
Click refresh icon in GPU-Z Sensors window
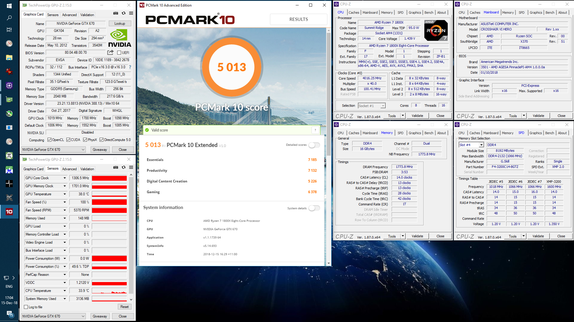point(123,168)
